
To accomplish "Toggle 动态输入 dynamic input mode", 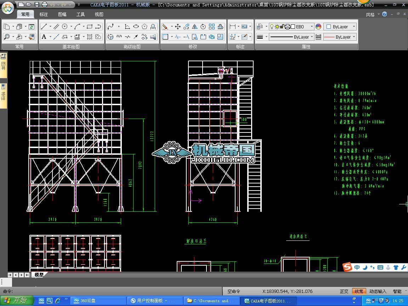I will point(378,291).
